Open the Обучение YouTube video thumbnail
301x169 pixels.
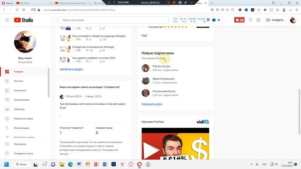pyautogui.click(x=175, y=144)
